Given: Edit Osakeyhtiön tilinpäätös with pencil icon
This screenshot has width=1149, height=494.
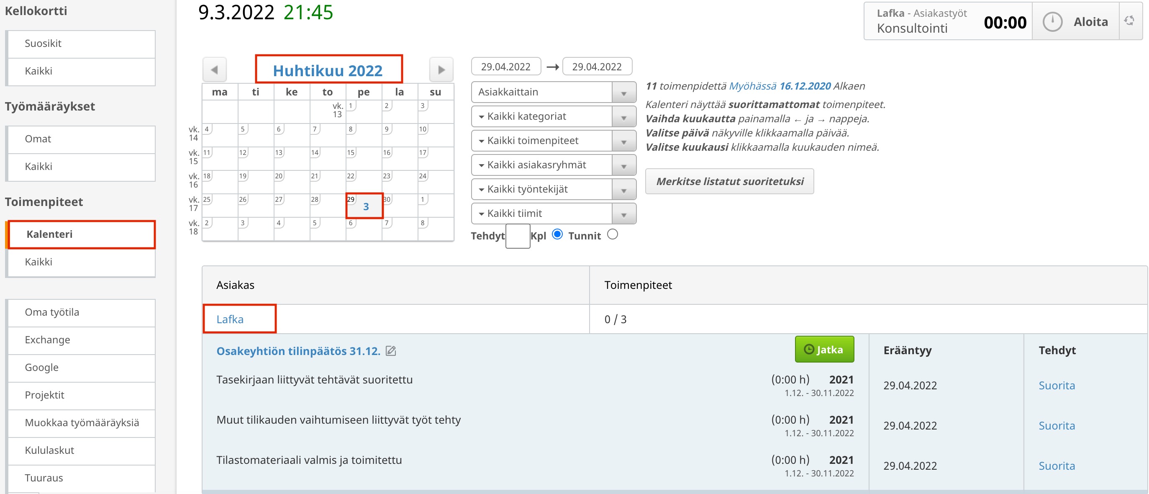Looking at the screenshot, I should coord(391,351).
